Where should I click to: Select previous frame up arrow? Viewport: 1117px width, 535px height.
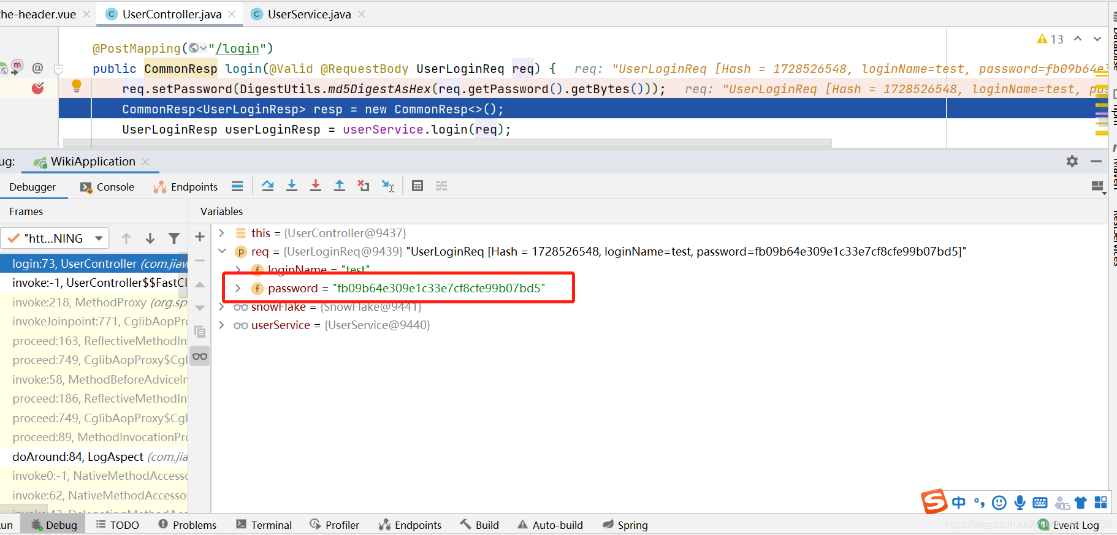click(x=126, y=238)
